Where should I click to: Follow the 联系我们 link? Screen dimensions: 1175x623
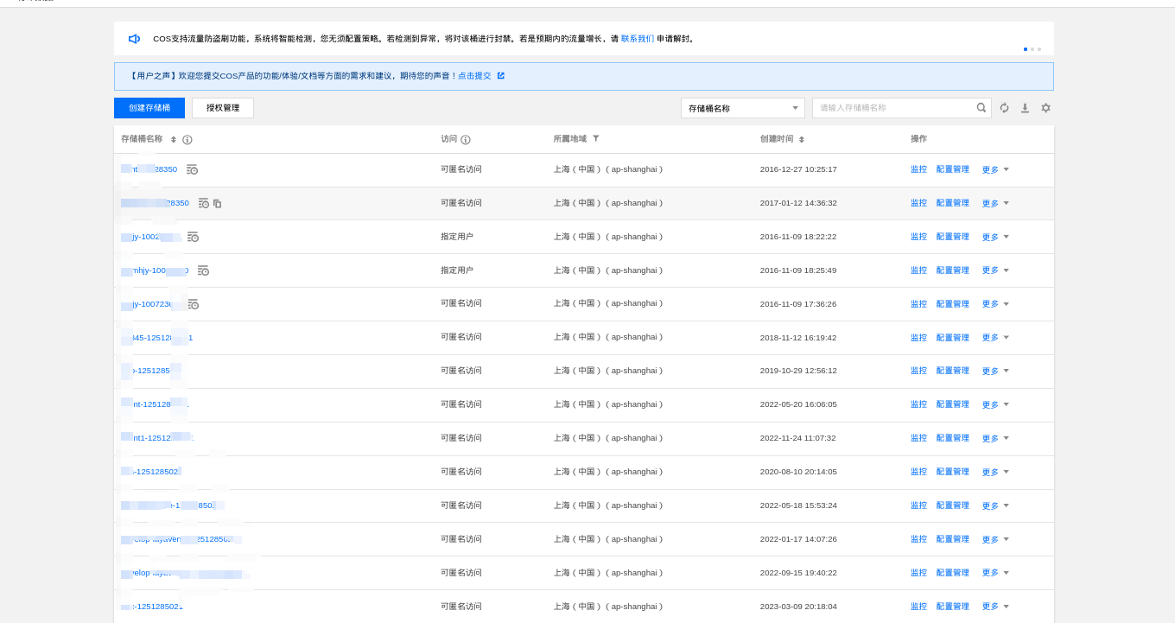click(638, 39)
